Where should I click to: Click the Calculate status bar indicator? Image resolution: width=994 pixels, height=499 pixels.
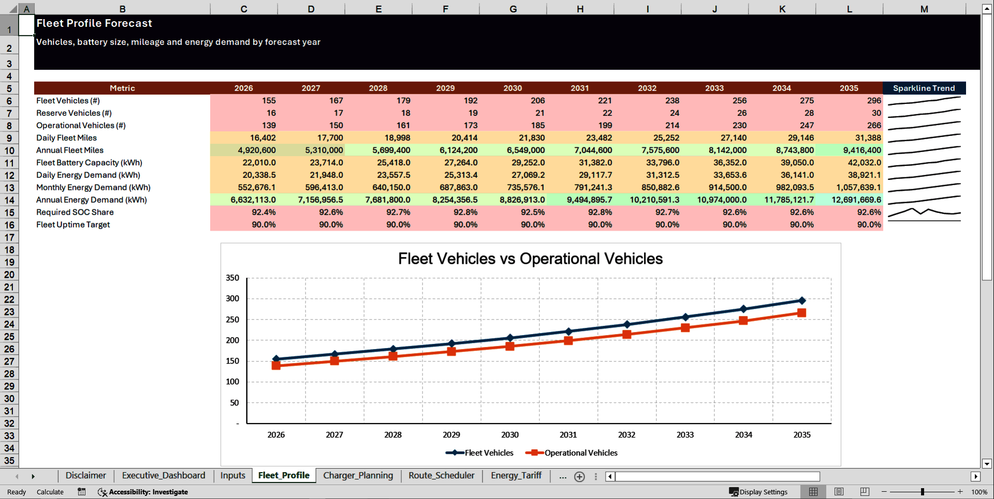(50, 492)
